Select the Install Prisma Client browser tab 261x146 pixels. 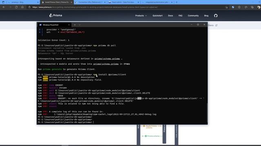tap(57, 2)
